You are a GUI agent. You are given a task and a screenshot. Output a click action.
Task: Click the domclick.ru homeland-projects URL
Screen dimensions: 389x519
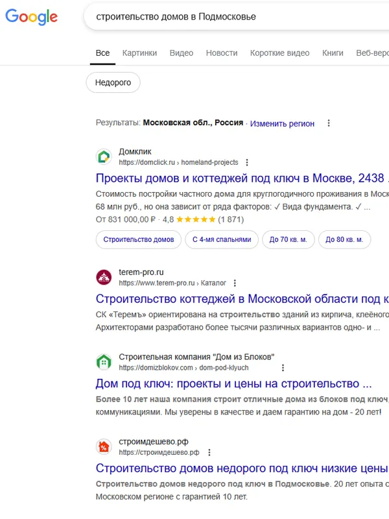(179, 162)
